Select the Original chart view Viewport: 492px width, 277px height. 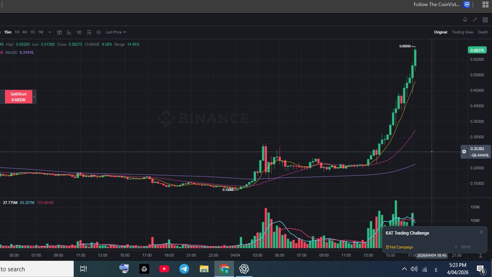[x=440, y=32]
